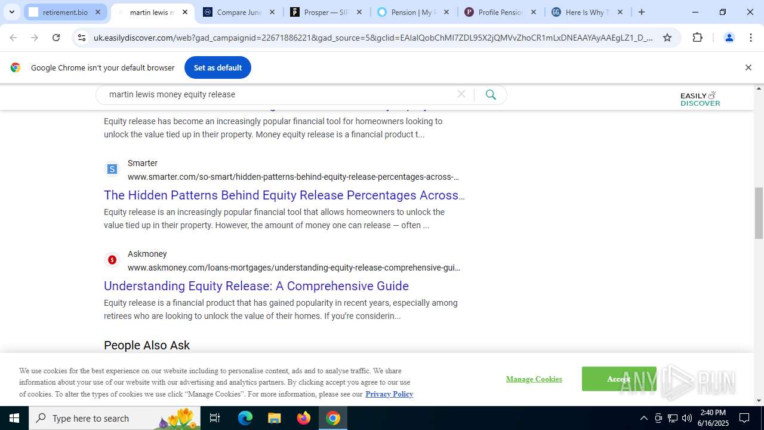Go forward to next page
764x430 pixels.
(x=35, y=38)
